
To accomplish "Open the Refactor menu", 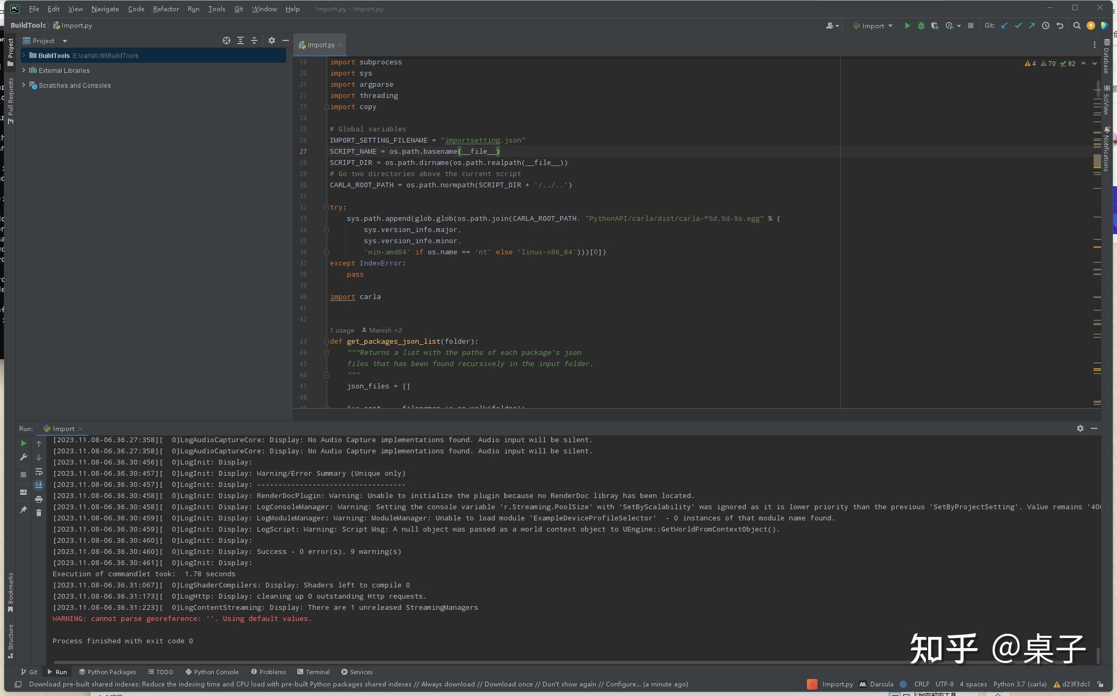I will coord(165,9).
